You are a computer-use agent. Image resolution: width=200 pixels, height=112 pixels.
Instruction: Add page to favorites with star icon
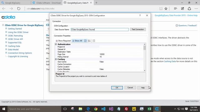click(x=166, y=9)
